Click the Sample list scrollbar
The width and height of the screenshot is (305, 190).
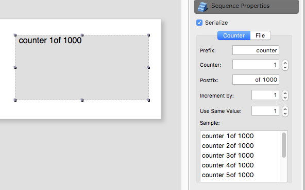click(x=284, y=145)
